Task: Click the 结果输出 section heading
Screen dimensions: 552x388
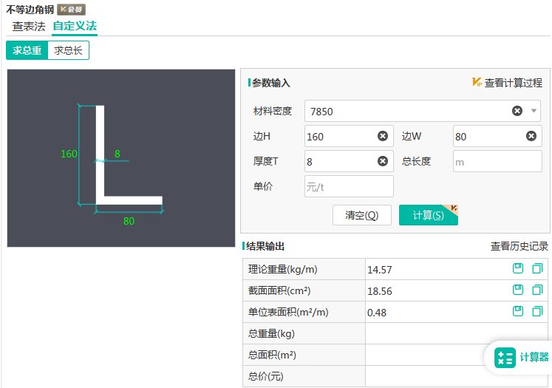Action: (x=265, y=246)
